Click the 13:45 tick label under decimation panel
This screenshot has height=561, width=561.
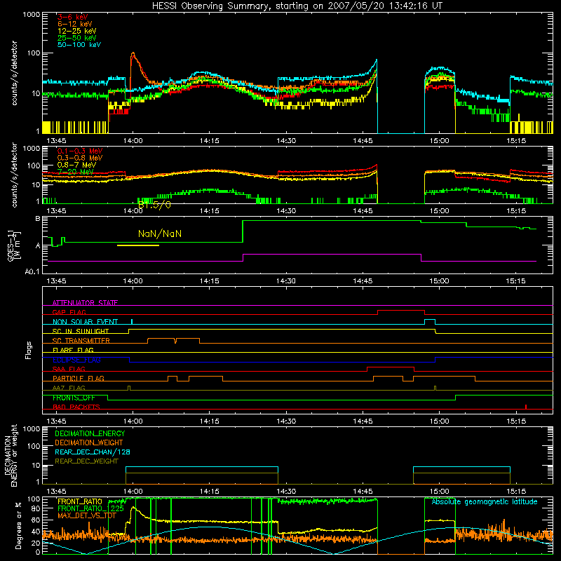(57, 492)
